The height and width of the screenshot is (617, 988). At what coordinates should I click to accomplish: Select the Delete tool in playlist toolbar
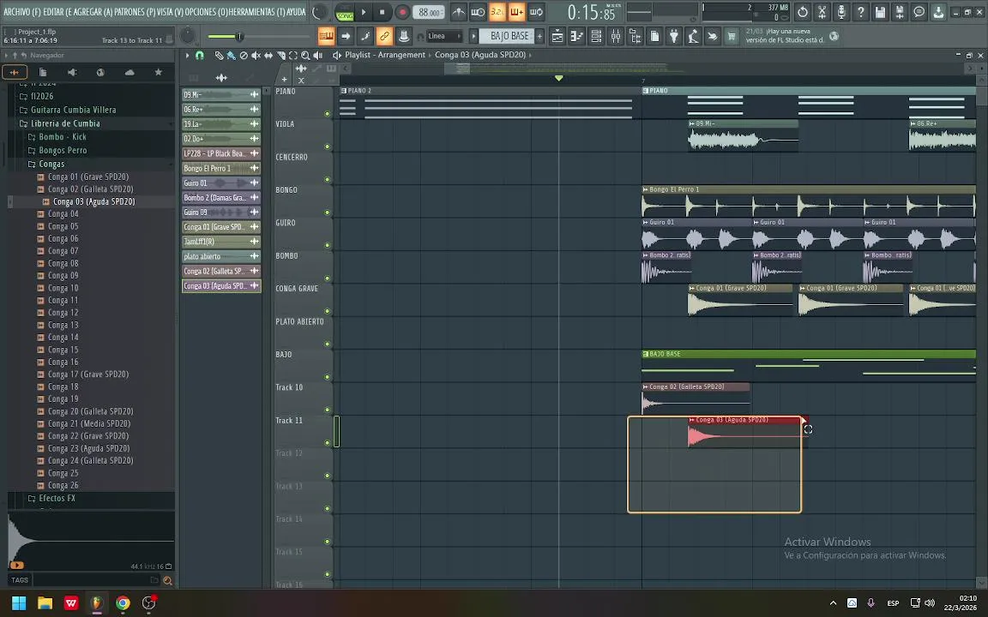pos(244,56)
